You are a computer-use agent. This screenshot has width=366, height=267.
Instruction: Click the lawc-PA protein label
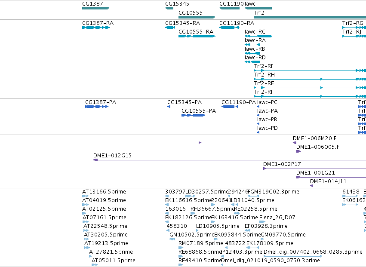click(268, 111)
